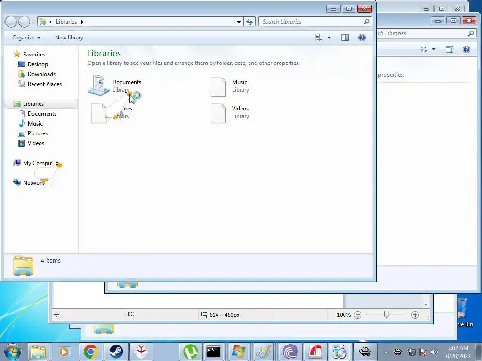Switch to the Command Prompt taskbar window
482x361 pixels.
click(x=213, y=352)
